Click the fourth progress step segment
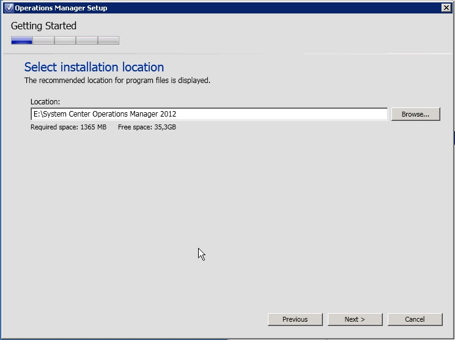Viewport: 455px width, 340px height. [86, 40]
